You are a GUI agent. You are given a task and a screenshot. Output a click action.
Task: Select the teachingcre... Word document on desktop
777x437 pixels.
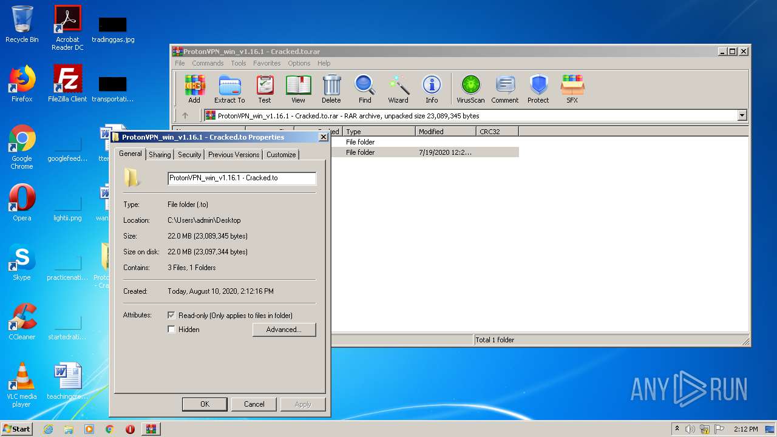pyautogui.click(x=67, y=381)
